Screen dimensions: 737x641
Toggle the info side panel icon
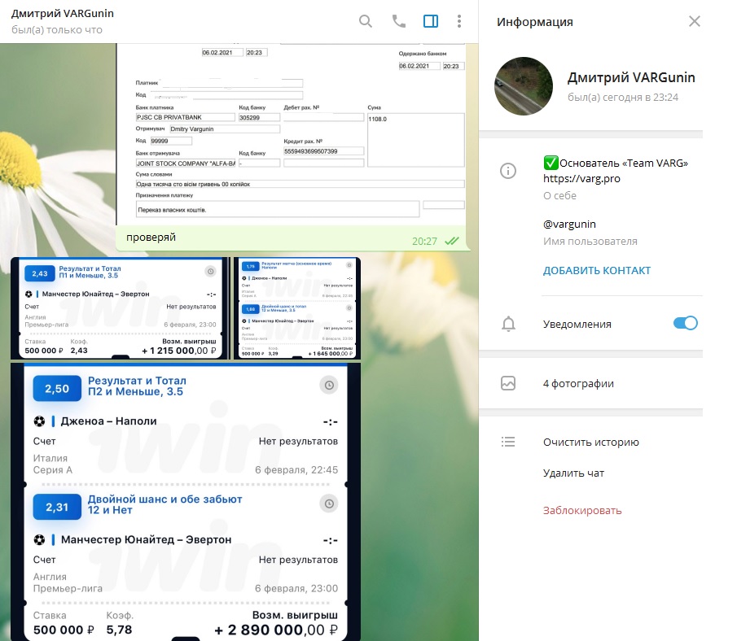[x=431, y=21]
